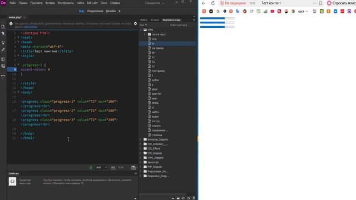Collapse the HTML folder in snippets tree
Viewport: 356px width, 200px height.
coord(141,29)
